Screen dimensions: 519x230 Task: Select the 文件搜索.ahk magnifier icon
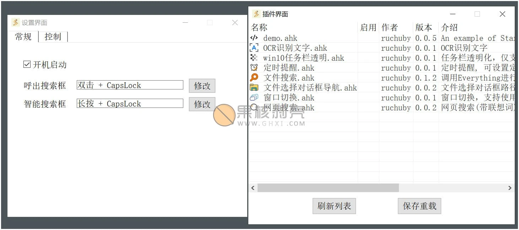click(x=254, y=78)
